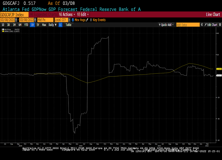Switch to the Table view
This screenshot has width=222, height=160.
68,25
